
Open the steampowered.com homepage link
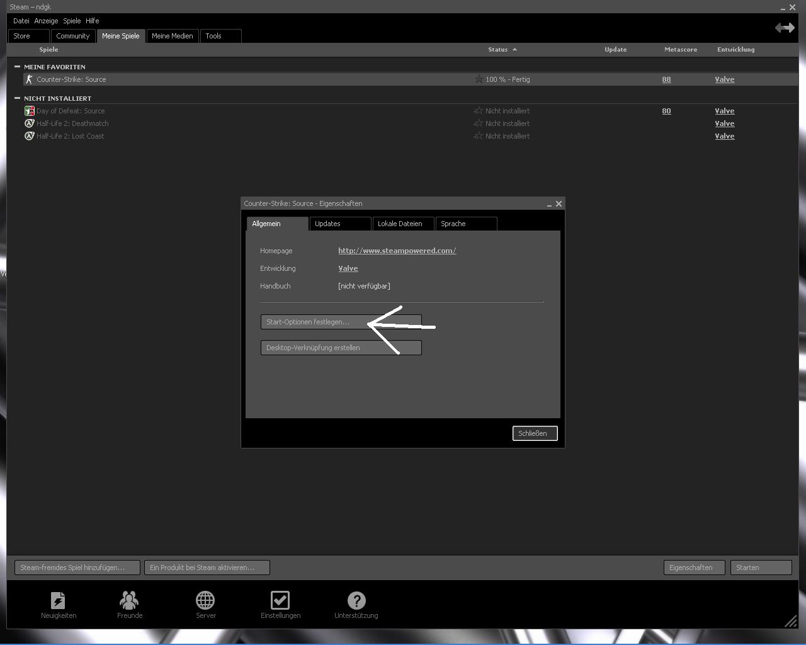[x=397, y=251]
